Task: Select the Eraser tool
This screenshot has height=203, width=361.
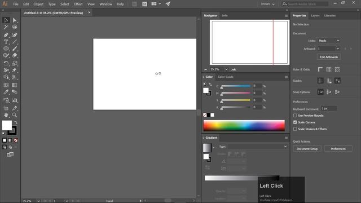Action: click(15, 55)
